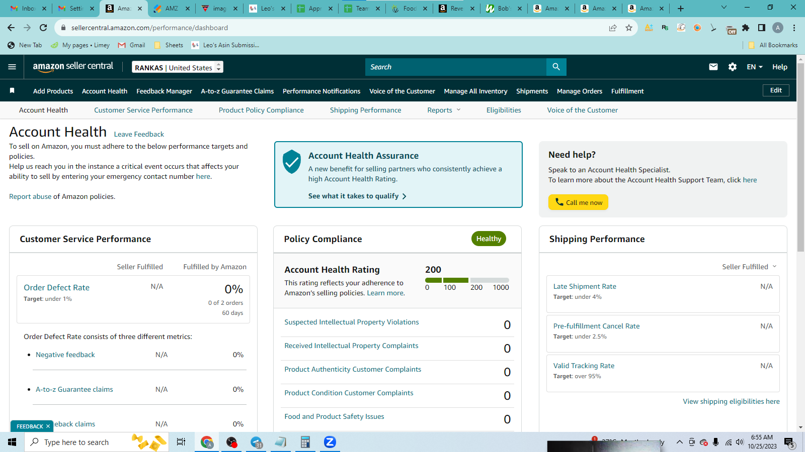This screenshot has height=452, width=805.
Task: Open Chrome tab search dropdown arrow
Action: pos(724,8)
